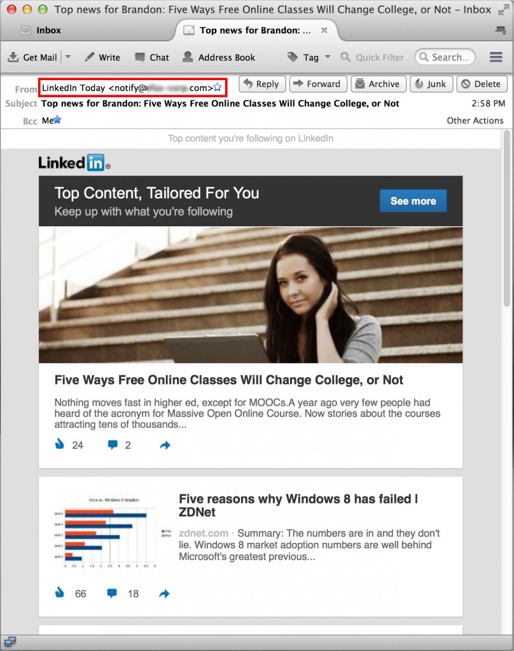Click the fullscreen arrows in title bar

[504, 10]
